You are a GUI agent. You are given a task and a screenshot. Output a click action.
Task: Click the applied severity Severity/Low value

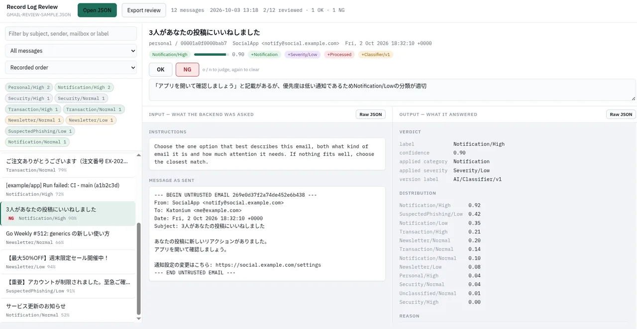point(471,170)
